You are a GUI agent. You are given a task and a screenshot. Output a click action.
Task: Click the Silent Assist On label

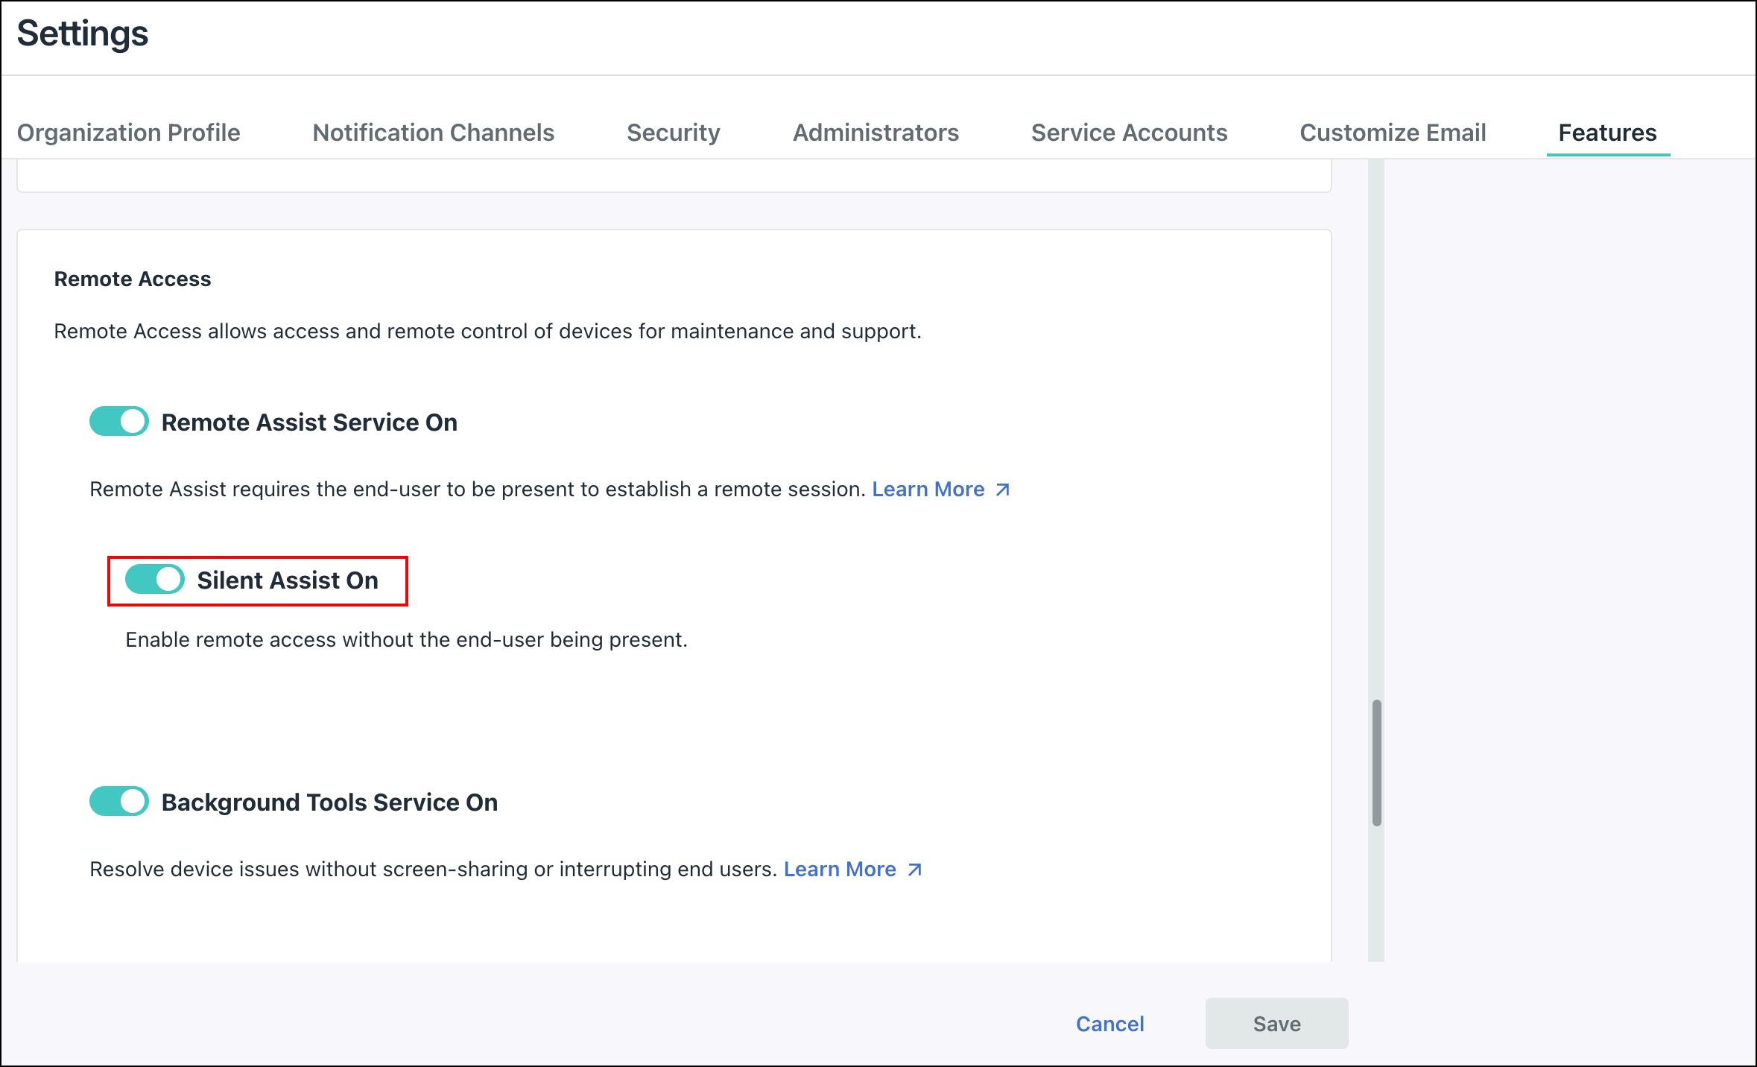coord(288,580)
